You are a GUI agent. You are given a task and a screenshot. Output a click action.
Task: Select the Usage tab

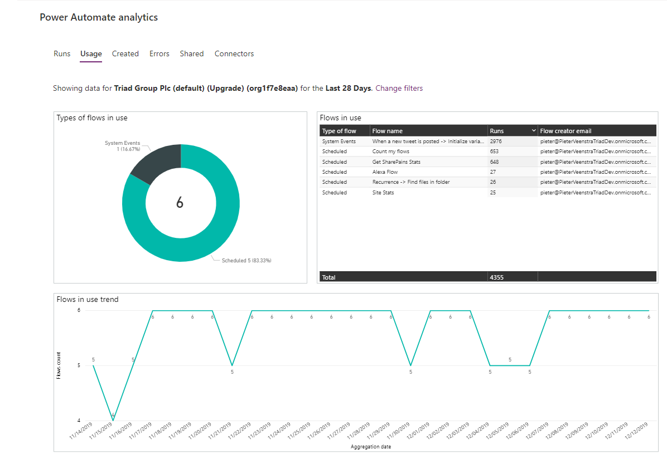click(x=91, y=53)
